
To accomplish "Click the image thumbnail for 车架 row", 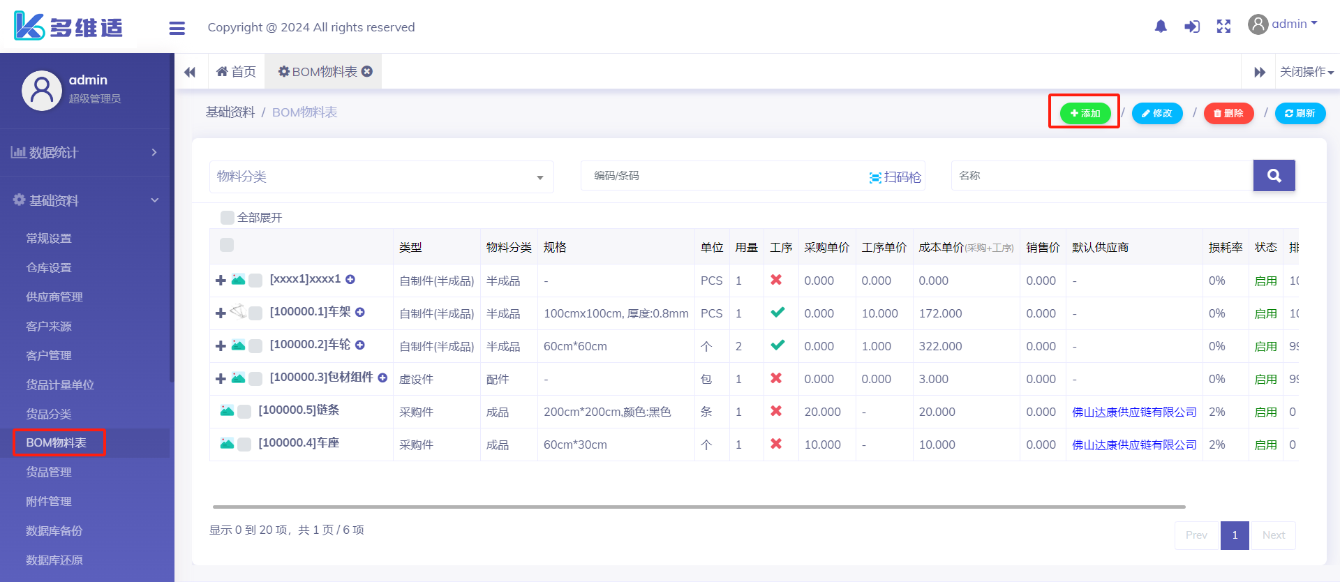I will pos(238,311).
